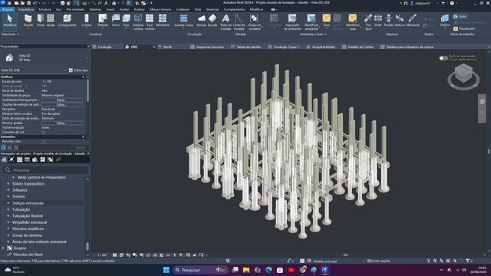This screenshot has height=276, width=491.
Task: Click Editar for Visibilidade/Sobreposição
Action: [x=61, y=100]
